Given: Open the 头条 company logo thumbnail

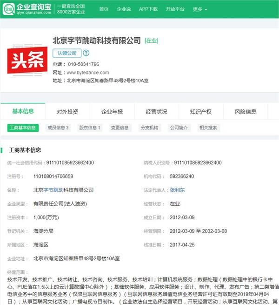Looking at the screenshot, I should 27,60.
